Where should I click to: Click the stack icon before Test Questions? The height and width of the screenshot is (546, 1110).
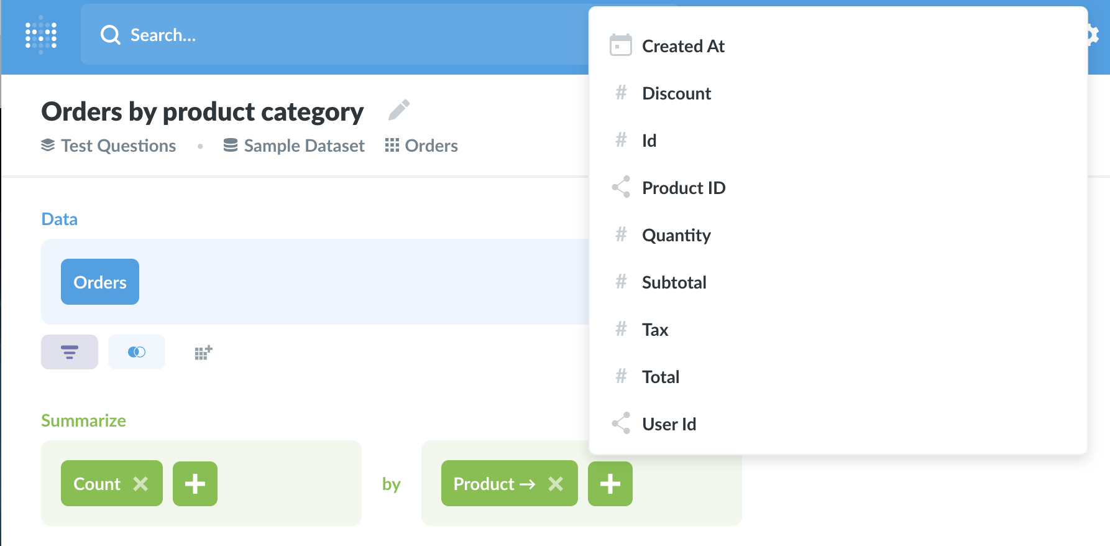tap(48, 145)
